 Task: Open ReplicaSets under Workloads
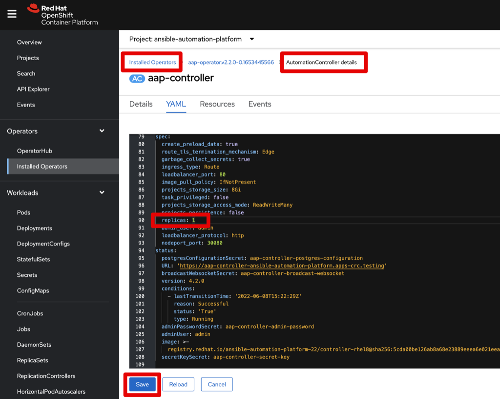tap(33, 360)
